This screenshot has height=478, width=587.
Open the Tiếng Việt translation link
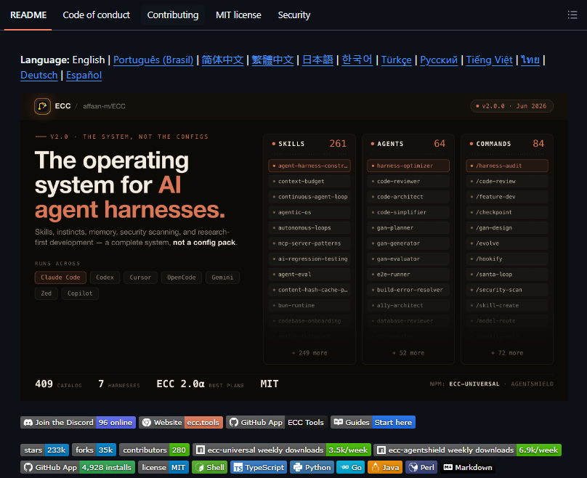pyautogui.click(x=490, y=60)
